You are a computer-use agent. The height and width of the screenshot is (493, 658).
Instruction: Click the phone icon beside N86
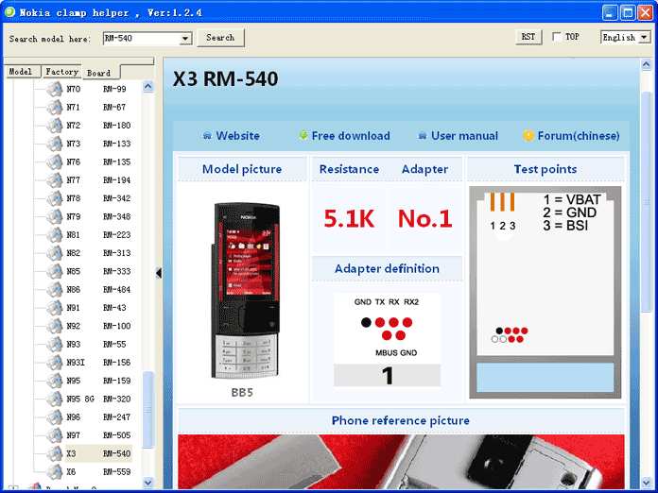click(x=55, y=290)
